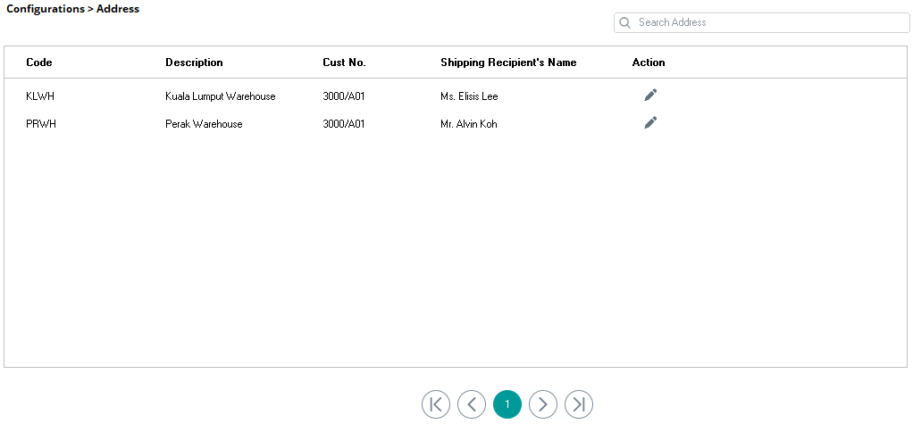
Task: Select Kuala Lumput Warehouse description
Action: pos(220,96)
